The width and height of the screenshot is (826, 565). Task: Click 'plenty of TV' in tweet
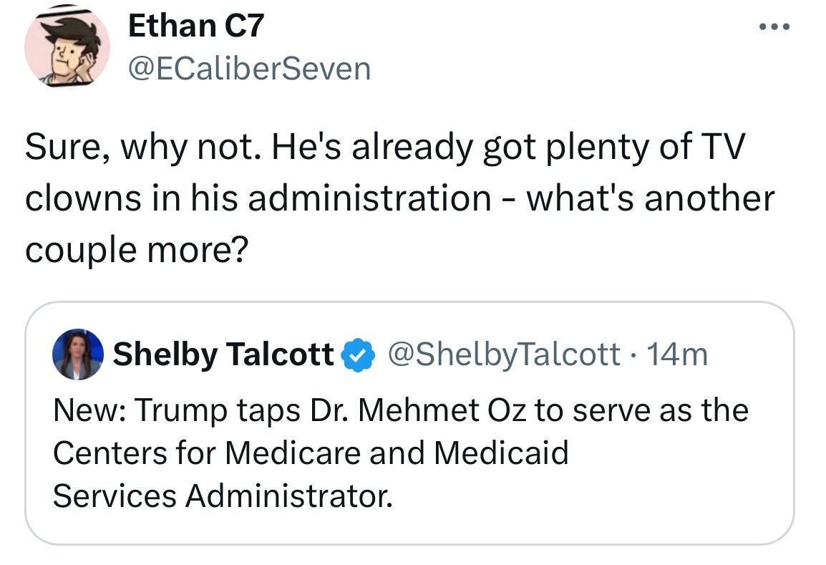click(x=646, y=147)
